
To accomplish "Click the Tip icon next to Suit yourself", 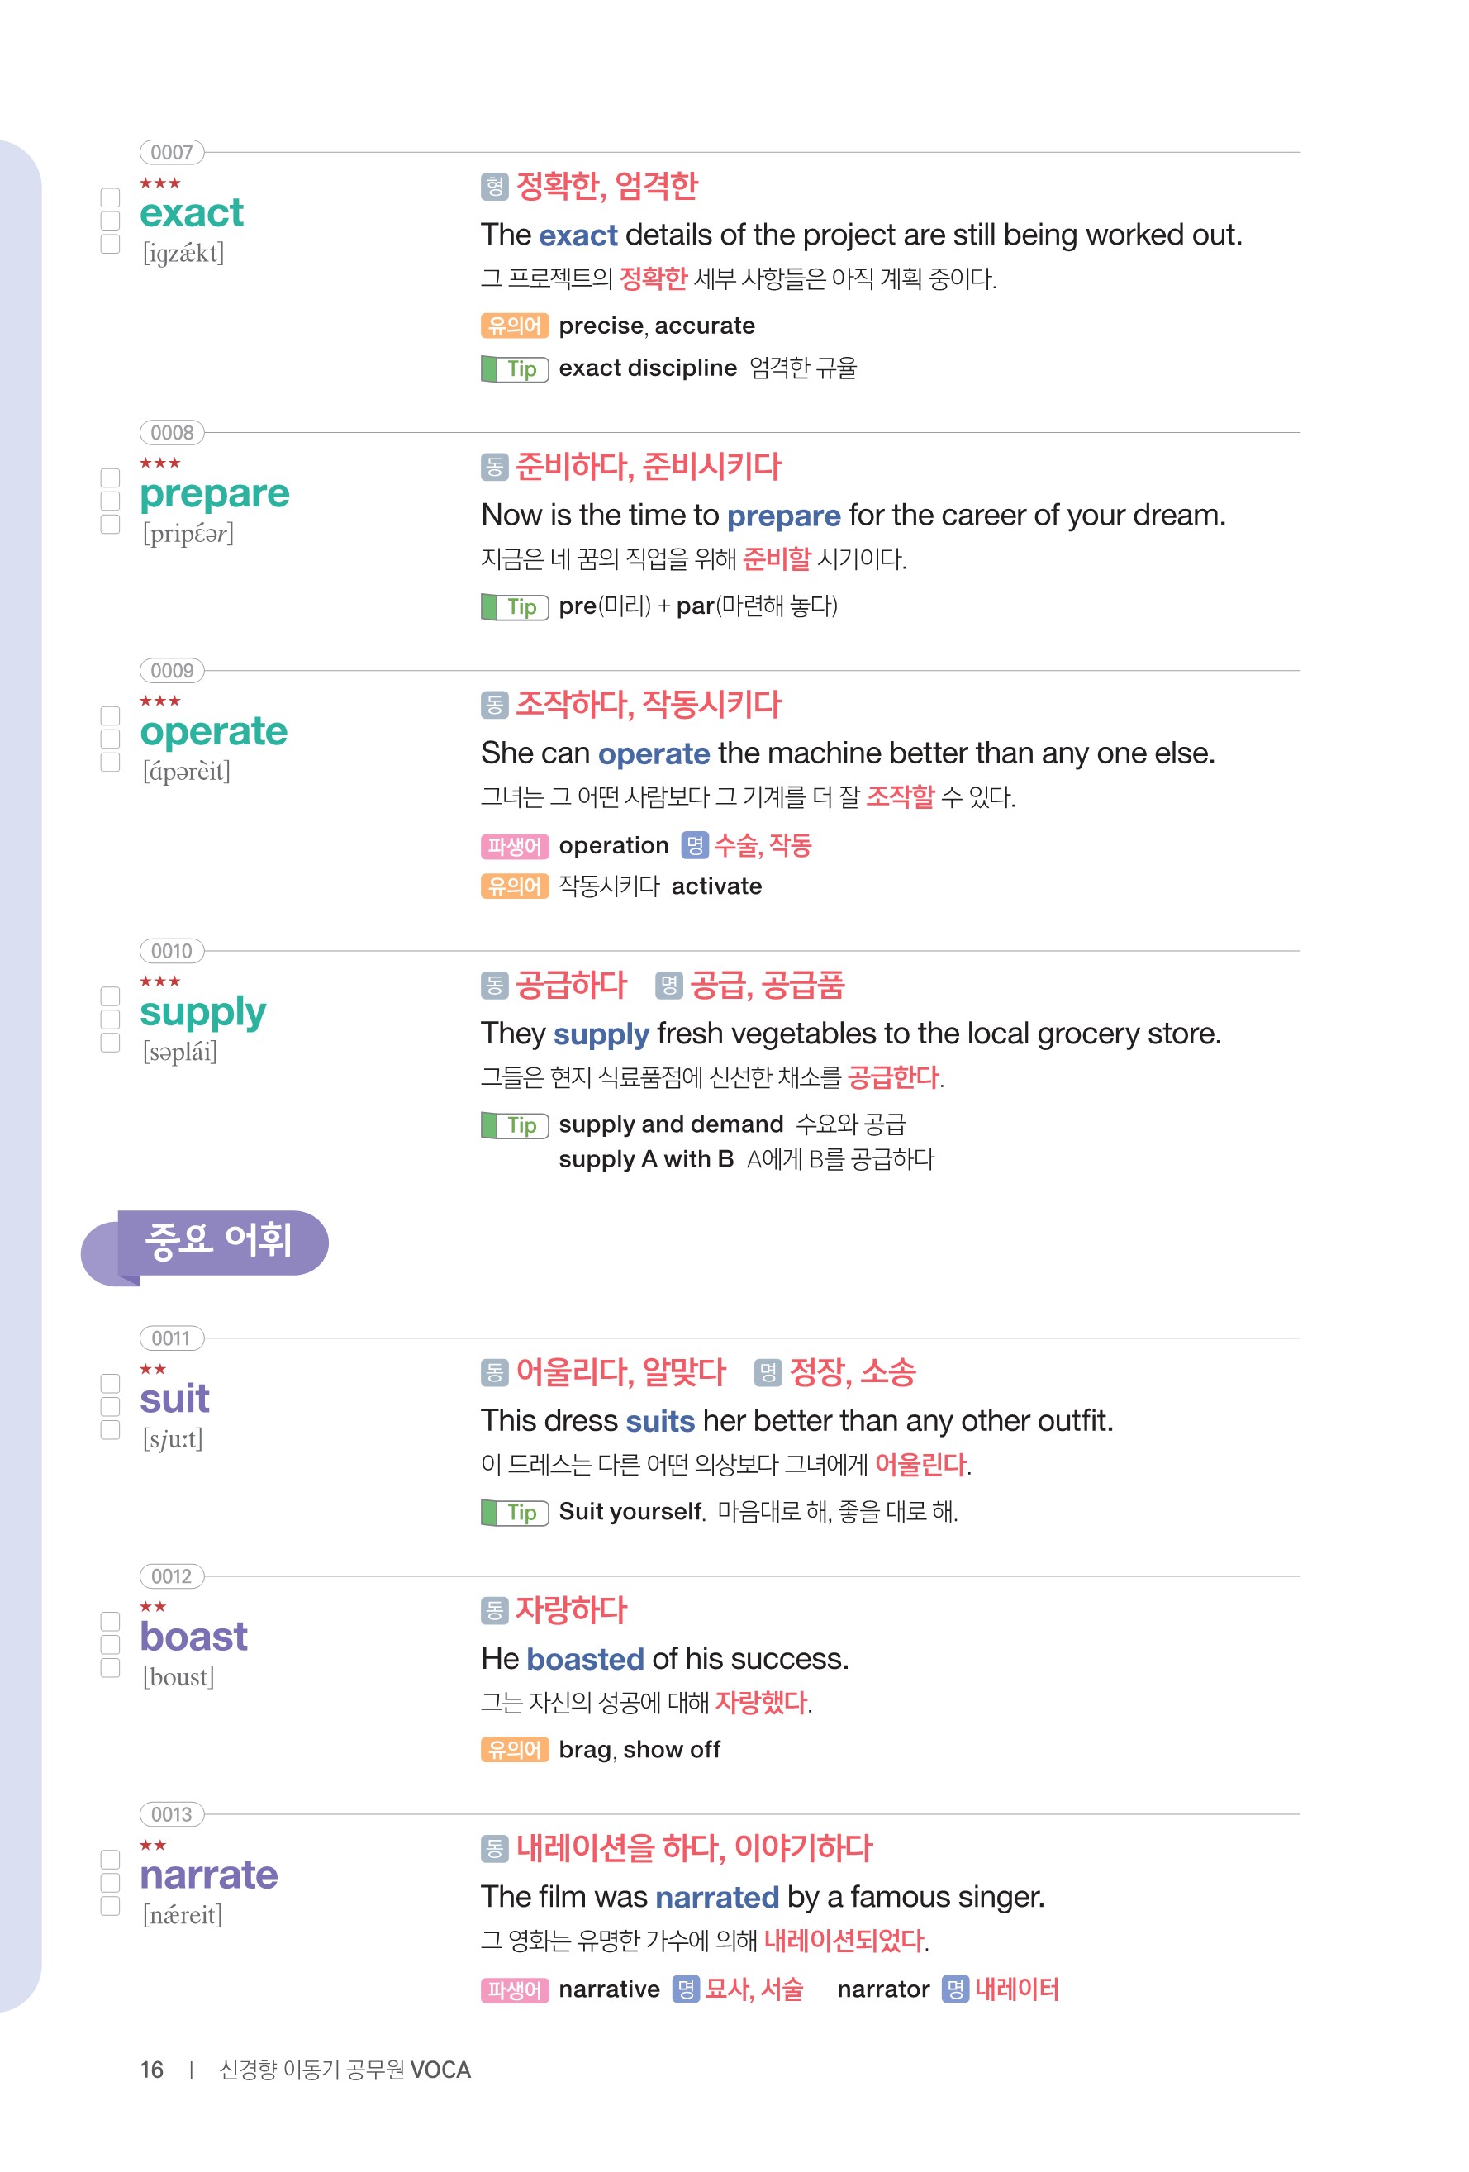I will 514,1512.
